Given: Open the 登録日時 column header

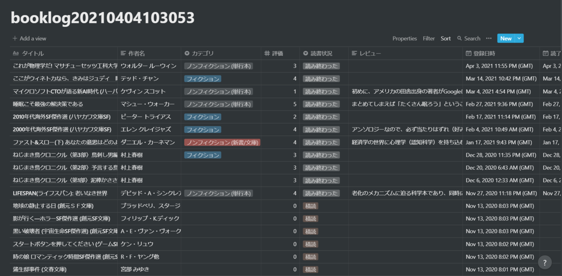Looking at the screenshot, I should pyautogui.click(x=501, y=53).
